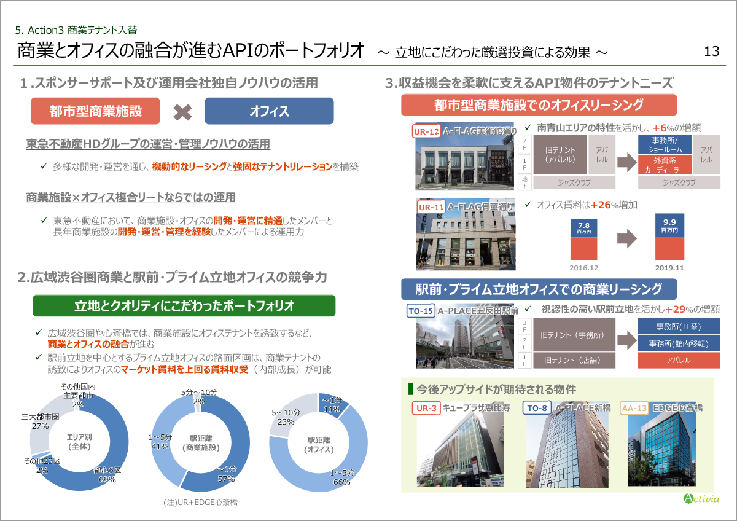Click the 1～5分 41% chart label
The height and width of the screenshot is (521, 737).
click(160, 442)
